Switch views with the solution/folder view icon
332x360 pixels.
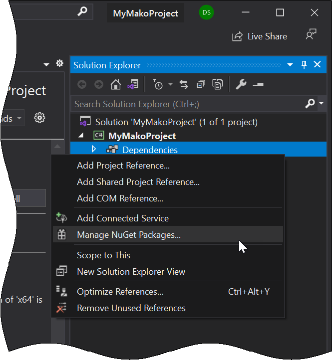pos(132,85)
